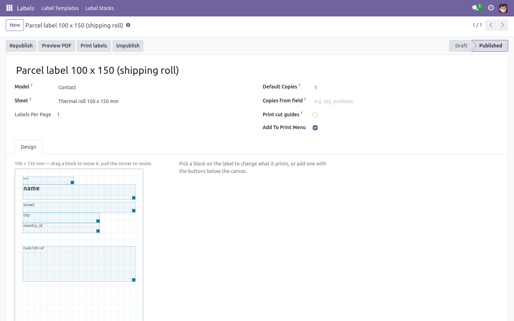Image resolution: width=514 pixels, height=321 pixels.
Task: Enable the Print cut guides checkbox
Action: 315,115
